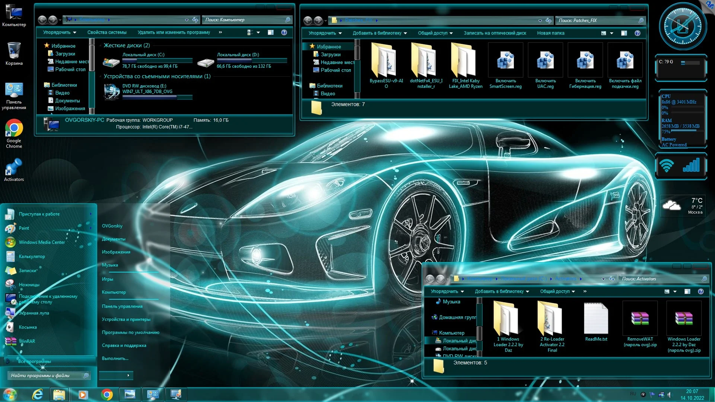Open Google Chrome desktop shortcut
This screenshot has height=402, width=715.
pos(14,129)
